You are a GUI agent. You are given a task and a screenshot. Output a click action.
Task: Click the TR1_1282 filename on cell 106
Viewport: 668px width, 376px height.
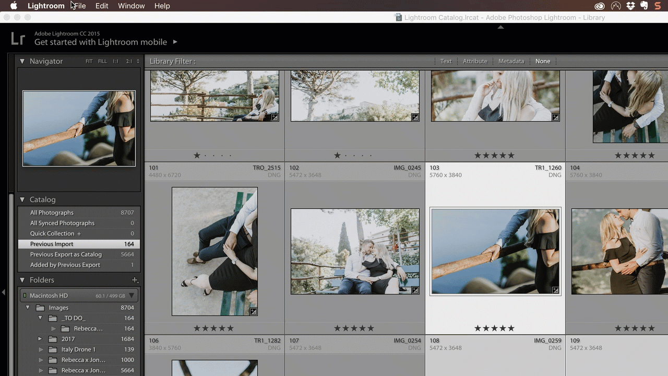[267, 340]
